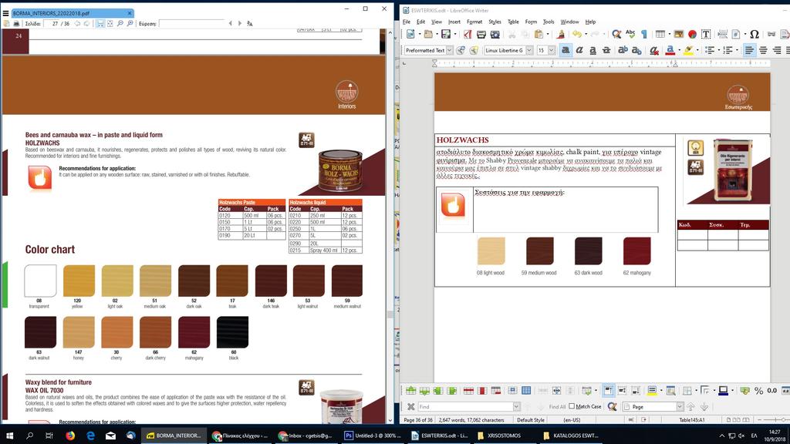Toggle Match Case checkbox in Find bar

point(572,406)
